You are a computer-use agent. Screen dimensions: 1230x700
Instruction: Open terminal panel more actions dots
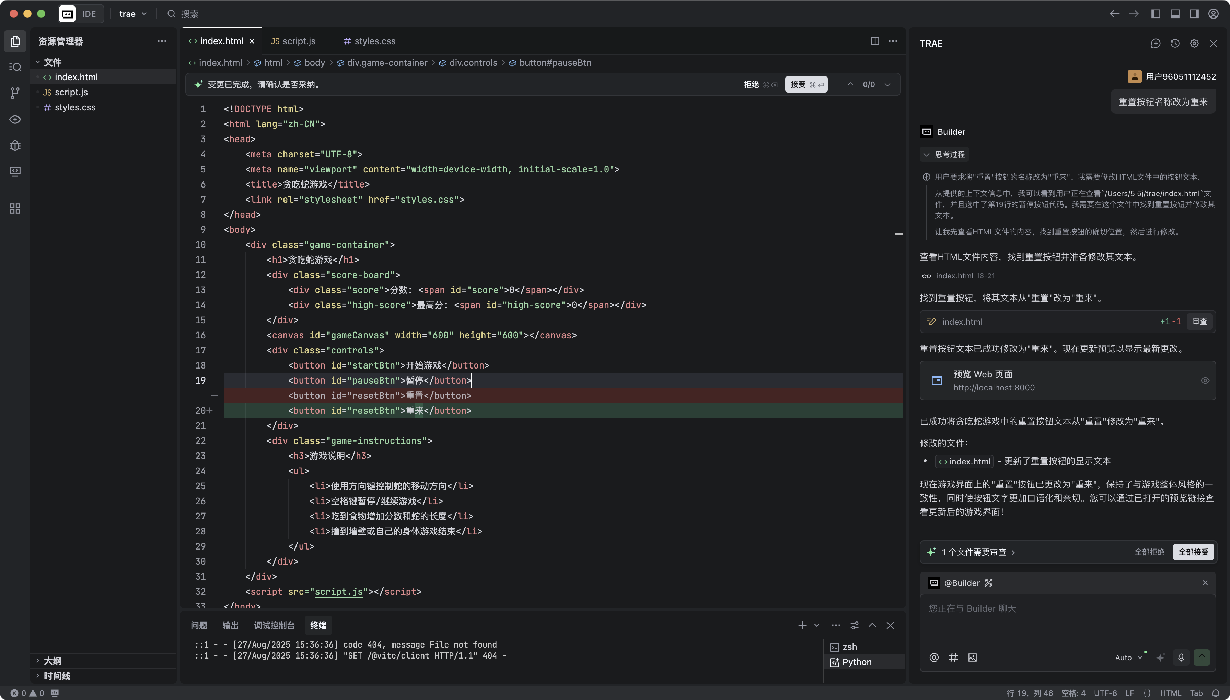[836, 625]
